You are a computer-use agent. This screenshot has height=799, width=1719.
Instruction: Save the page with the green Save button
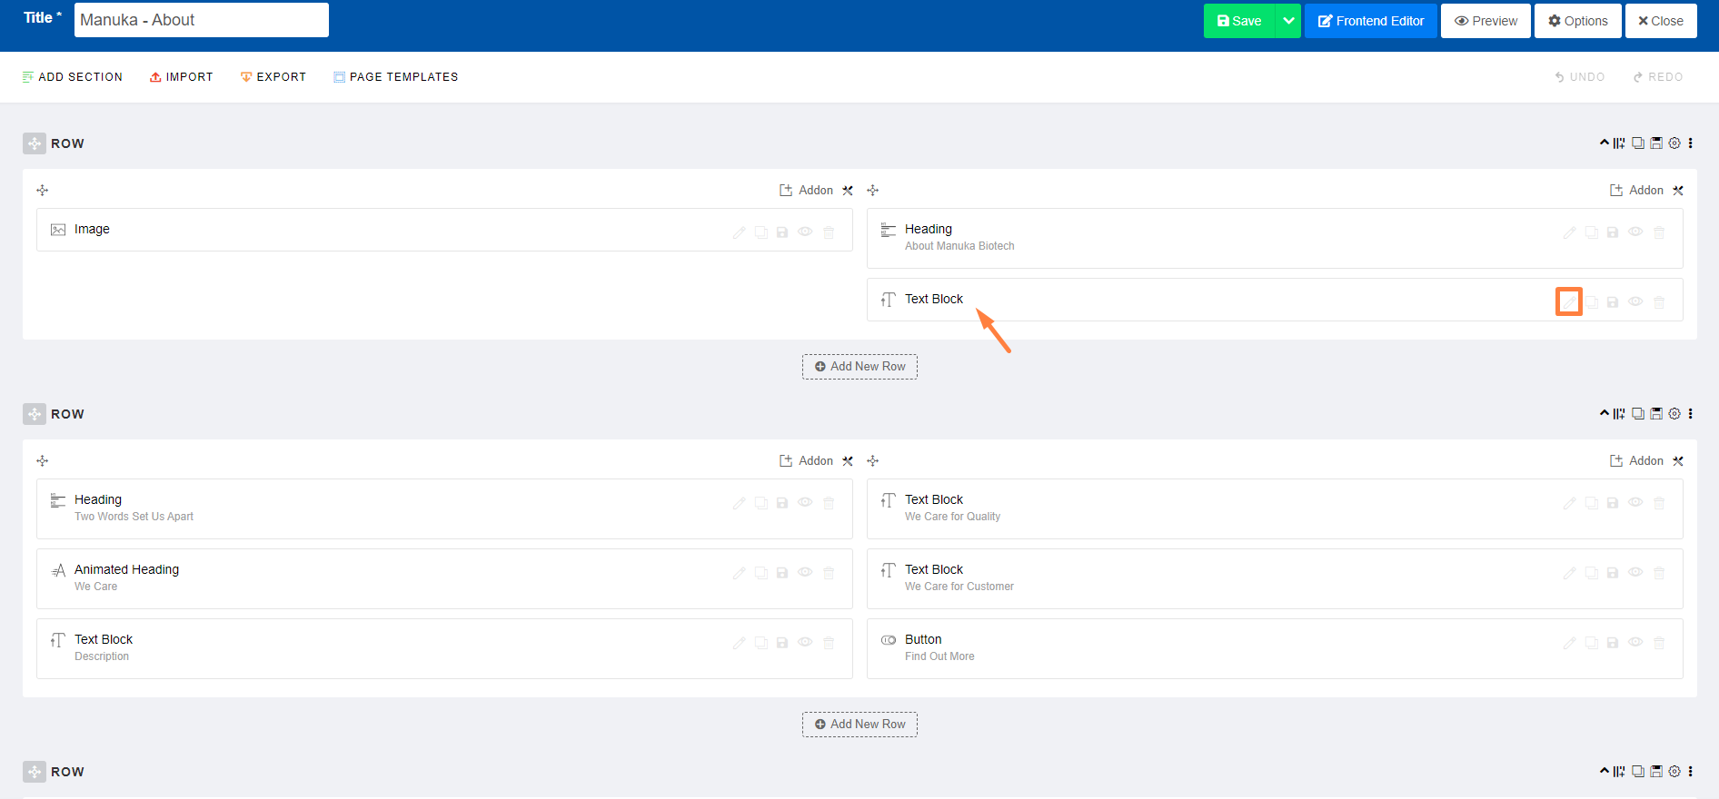[1239, 21]
